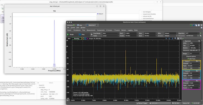This screenshot has height=105, width=203.
Task: Open the Scale dropdown set to Linear
Action: tap(111, 36)
